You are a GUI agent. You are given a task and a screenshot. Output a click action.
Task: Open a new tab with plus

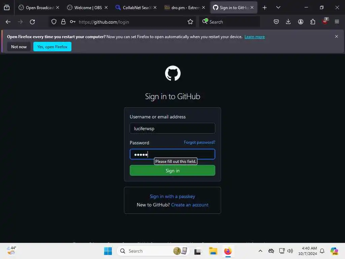pyautogui.click(x=265, y=8)
